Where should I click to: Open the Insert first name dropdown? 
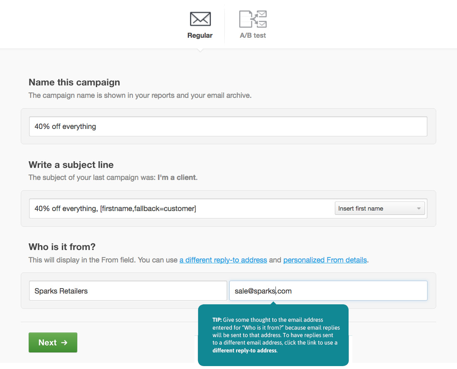tap(380, 209)
